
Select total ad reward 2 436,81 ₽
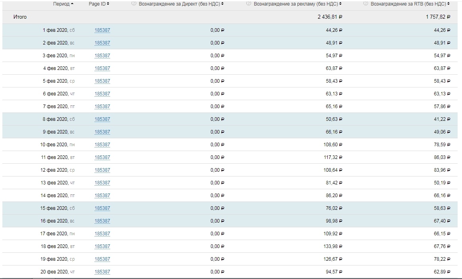coord(330,17)
